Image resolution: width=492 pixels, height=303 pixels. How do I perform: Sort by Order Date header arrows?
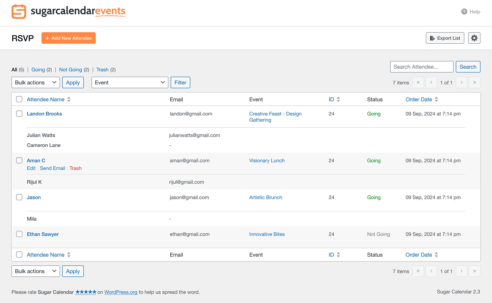436,99
